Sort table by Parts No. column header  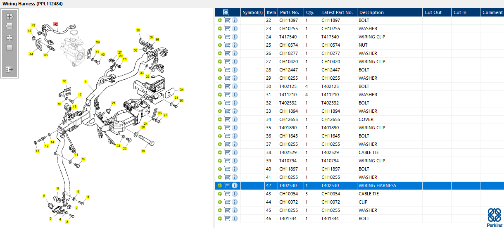click(x=290, y=12)
